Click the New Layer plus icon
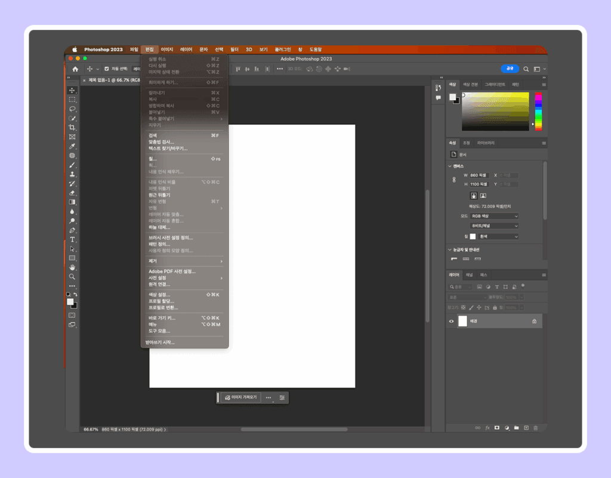 526,428
